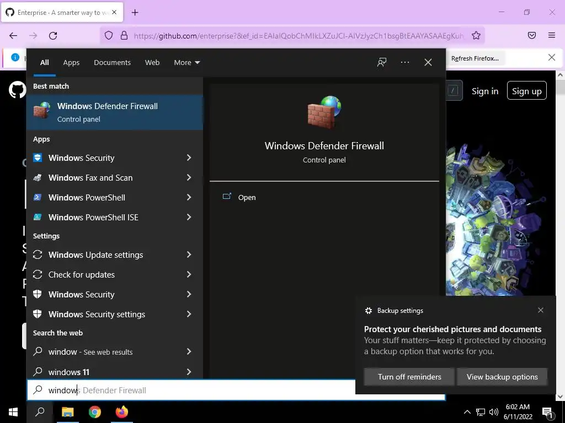Show hidden system tray icons
Screen dimensions: 565x423
pyautogui.click(x=467, y=412)
